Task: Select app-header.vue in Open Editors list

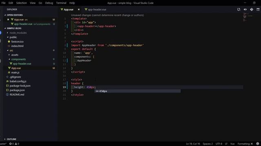Action: coord(23,24)
